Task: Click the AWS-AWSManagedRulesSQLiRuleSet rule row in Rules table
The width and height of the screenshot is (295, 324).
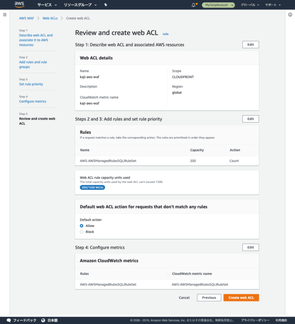Action: pyautogui.click(x=167, y=161)
